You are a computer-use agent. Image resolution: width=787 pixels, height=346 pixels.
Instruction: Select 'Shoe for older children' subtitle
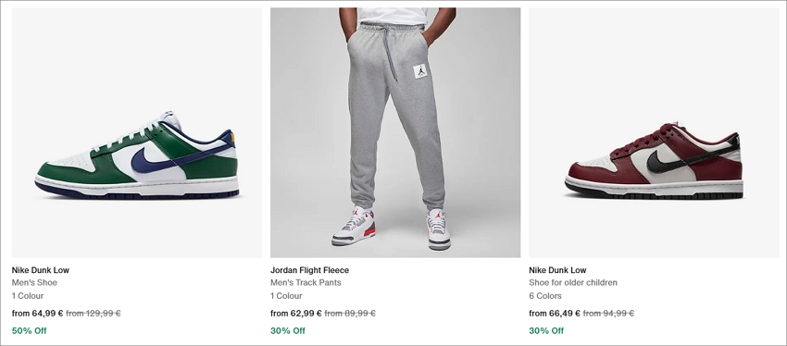(573, 283)
